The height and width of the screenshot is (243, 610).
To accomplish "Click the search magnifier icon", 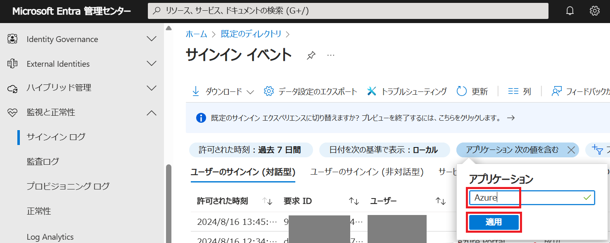I will (157, 11).
